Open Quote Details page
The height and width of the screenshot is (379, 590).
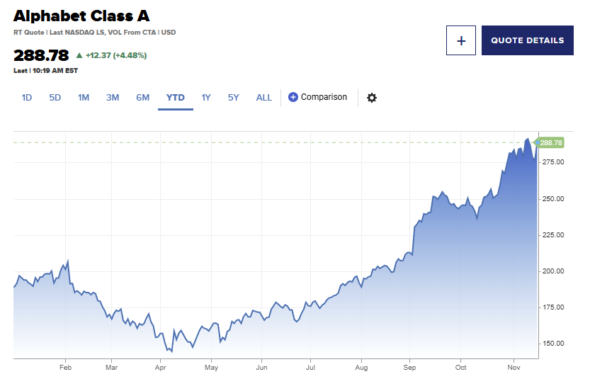pos(528,40)
